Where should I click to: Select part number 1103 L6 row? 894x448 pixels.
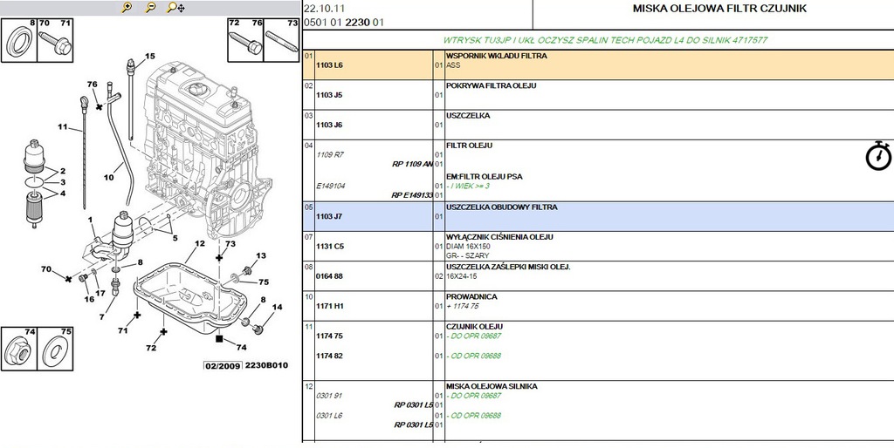[330, 65]
